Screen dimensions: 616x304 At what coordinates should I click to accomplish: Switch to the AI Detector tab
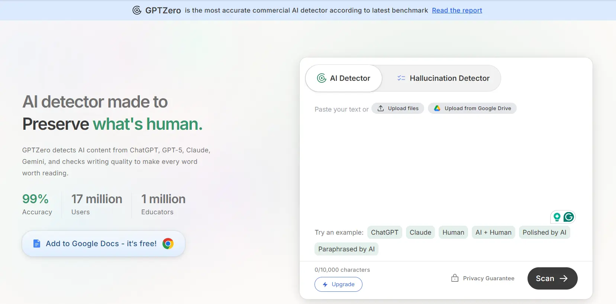coord(344,78)
